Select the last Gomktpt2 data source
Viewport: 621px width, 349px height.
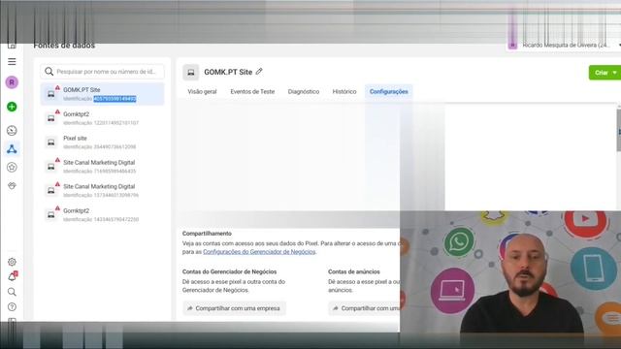[102, 214]
